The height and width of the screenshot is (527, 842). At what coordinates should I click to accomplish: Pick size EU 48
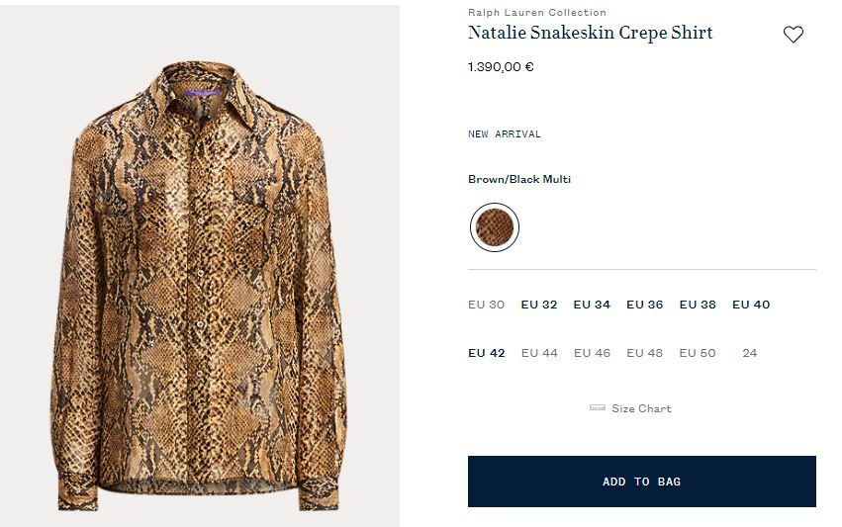[x=644, y=353]
